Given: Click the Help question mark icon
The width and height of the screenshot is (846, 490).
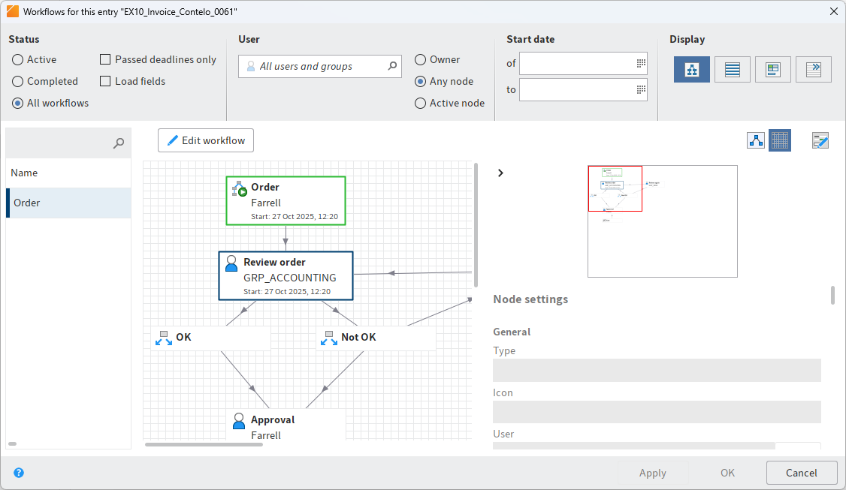Looking at the screenshot, I should tap(19, 473).
